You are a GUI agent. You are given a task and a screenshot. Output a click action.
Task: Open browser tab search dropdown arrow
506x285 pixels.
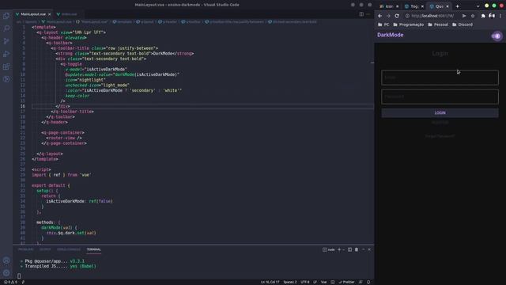478,6
